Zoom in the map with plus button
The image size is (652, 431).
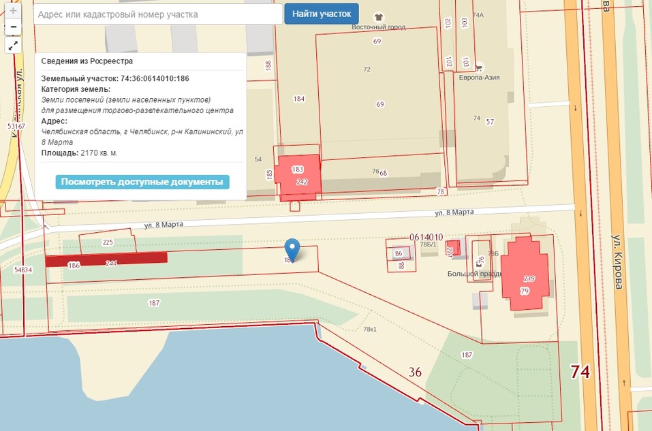(x=13, y=13)
